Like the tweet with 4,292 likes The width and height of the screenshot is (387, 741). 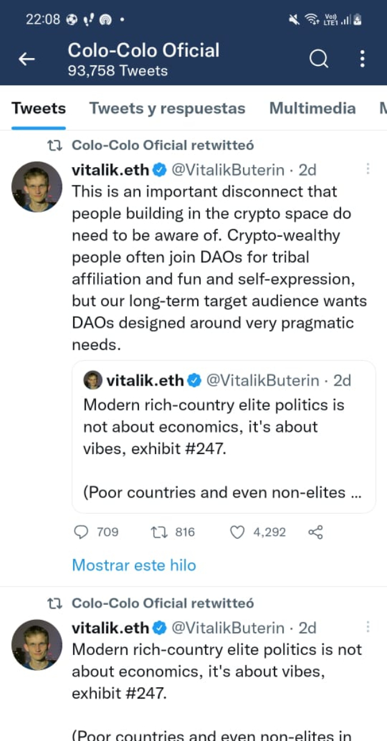point(238,532)
